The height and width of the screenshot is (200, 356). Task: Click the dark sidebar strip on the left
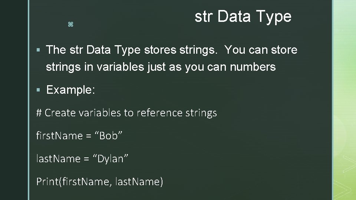point(14,100)
